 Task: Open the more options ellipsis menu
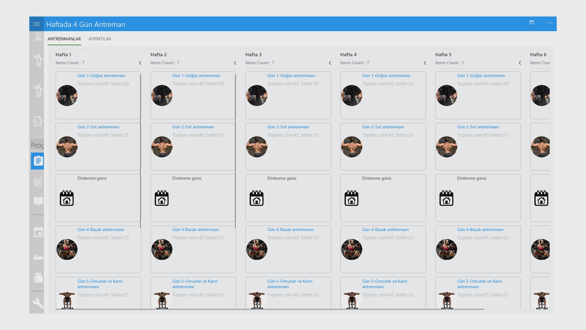point(549,23)
